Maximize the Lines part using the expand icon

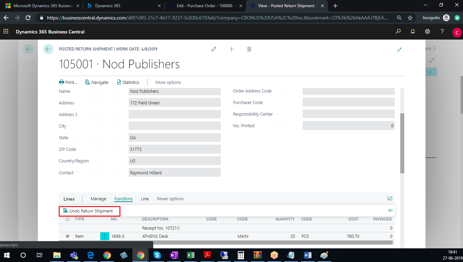pos(390,199)
